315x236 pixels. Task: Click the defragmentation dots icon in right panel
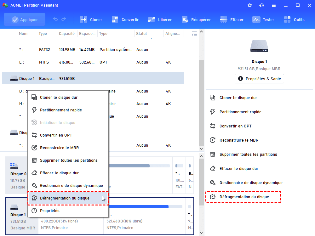[213, 197]
